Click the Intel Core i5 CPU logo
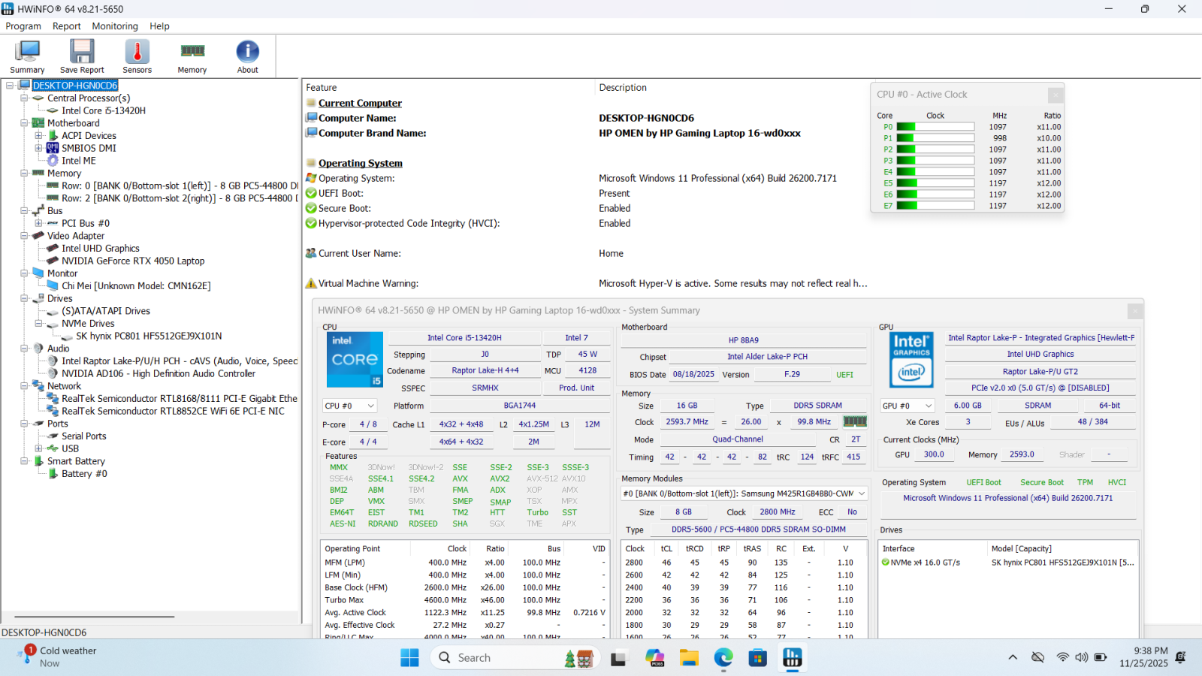The image size is (1202, 676). point(355,360)
